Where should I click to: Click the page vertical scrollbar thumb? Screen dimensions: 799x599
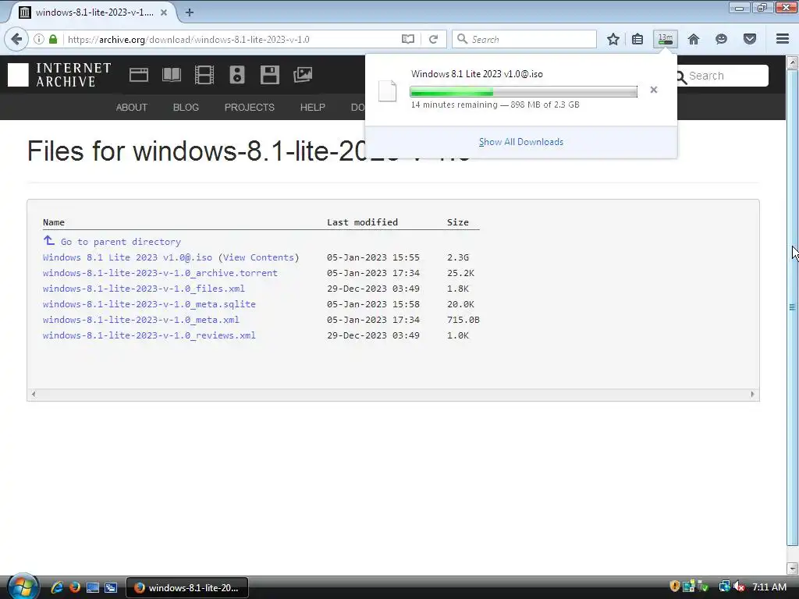click(x=792, y=307)
